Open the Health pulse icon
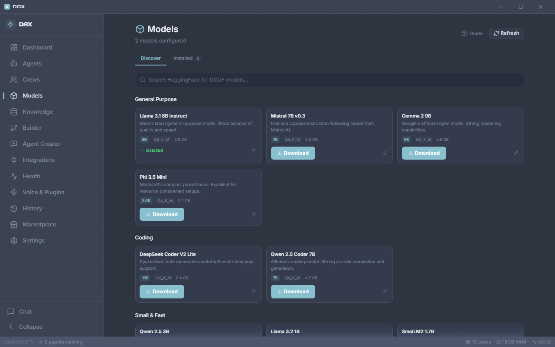The image size is (555, 347). coord(14,176)
